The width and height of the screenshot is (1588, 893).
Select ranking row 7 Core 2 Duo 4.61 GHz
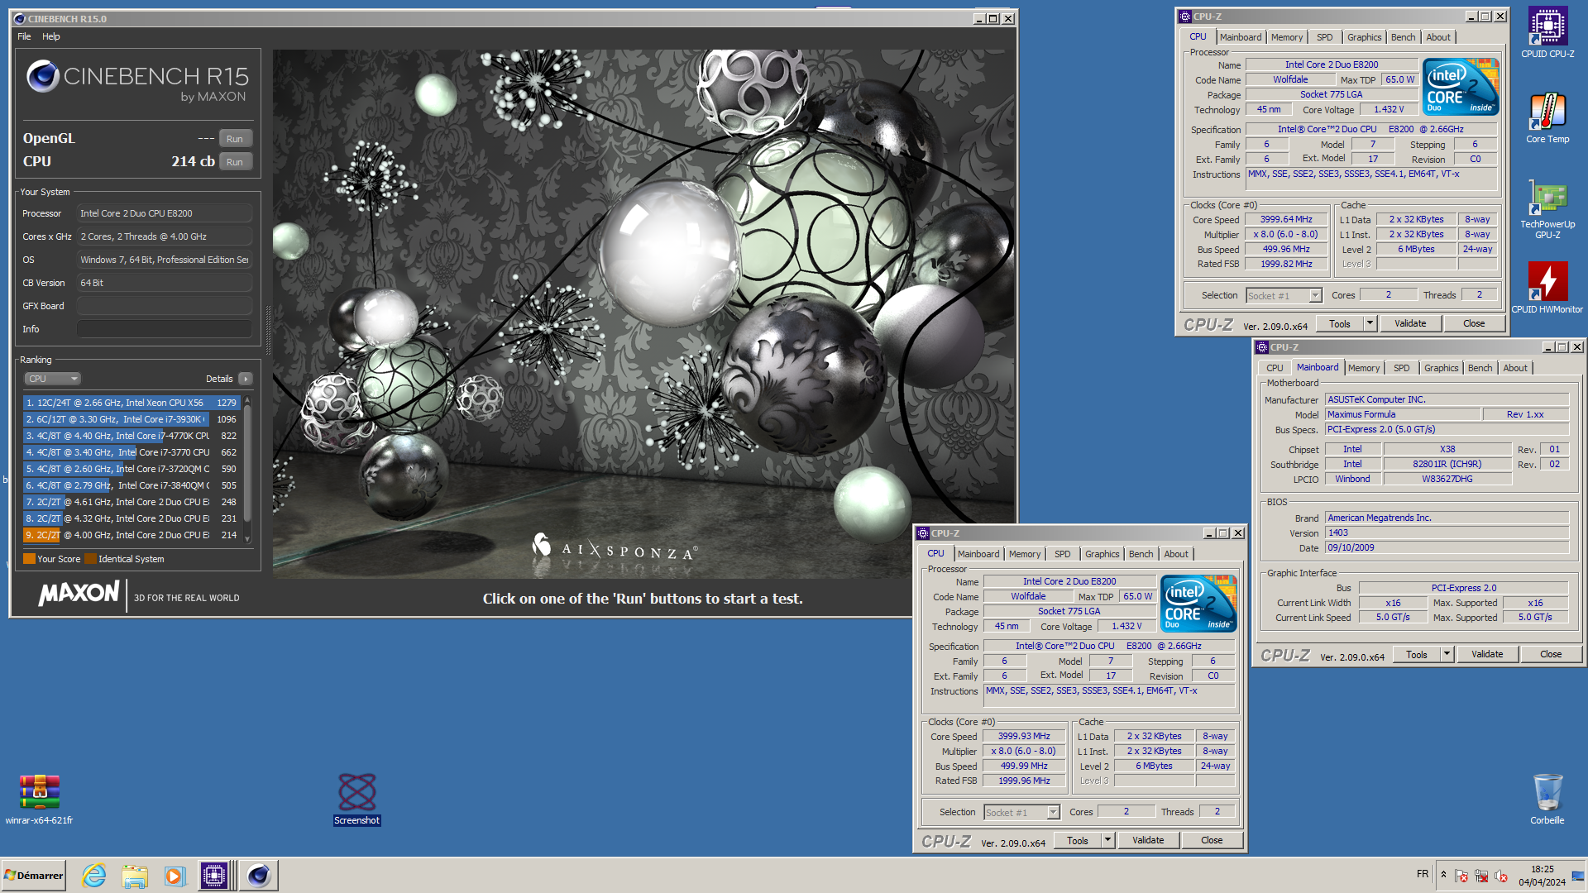(132, 502)
